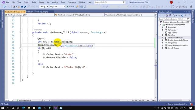Open the Extensions menu
This screenshot has width=195, height=110.
(72, 2)
